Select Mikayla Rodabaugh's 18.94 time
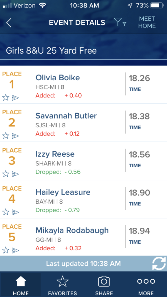167x297 pixels. [140, 231]
